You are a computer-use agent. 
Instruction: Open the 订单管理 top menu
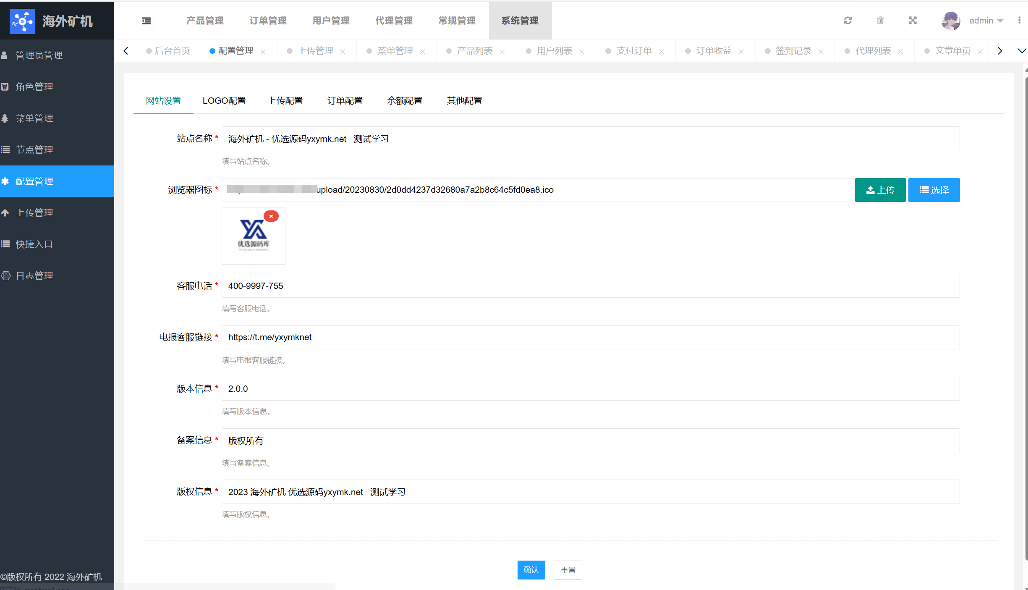[268, 21]
